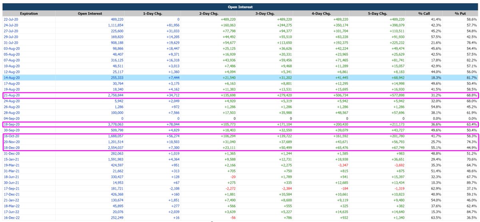Open the 24-Jul-20 expiration link
The image size is (480, 222).
pyautogui.click(x=11, y=25)
